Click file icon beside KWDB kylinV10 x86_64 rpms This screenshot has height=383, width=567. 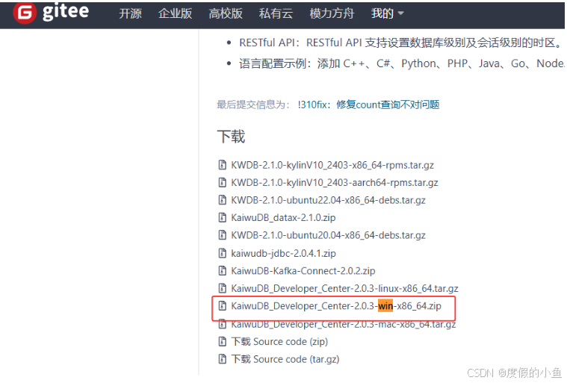click(x=222, y=165)
